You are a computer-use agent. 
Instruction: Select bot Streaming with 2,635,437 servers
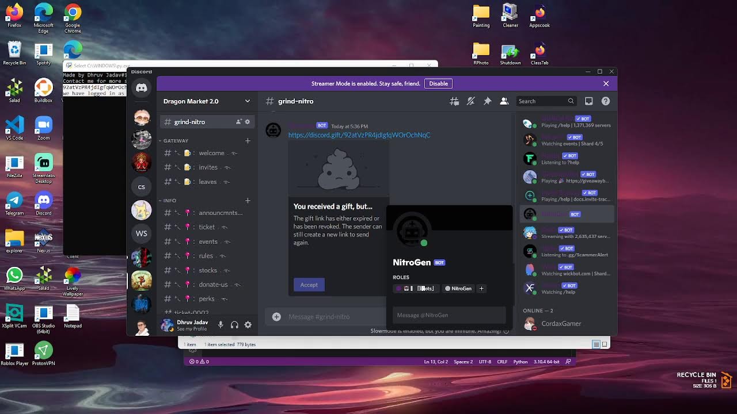567,233
